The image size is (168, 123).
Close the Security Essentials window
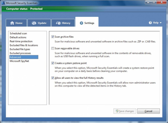pyautogui.click(x=162, y=2)
